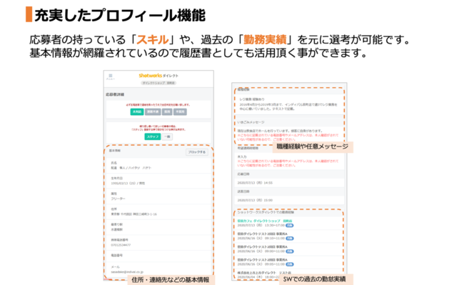Screen dimensions: 464x285
Task: Select the grey ダイレクトショップ shop tag
Action: [x=158, y=83]
